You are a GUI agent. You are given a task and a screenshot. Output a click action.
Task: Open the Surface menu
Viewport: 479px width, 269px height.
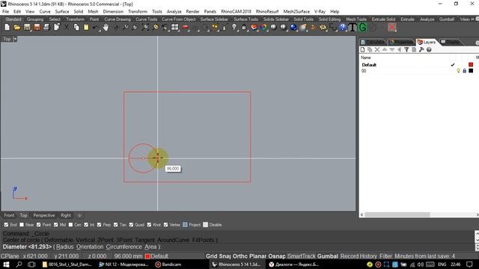tap(62, 12)
